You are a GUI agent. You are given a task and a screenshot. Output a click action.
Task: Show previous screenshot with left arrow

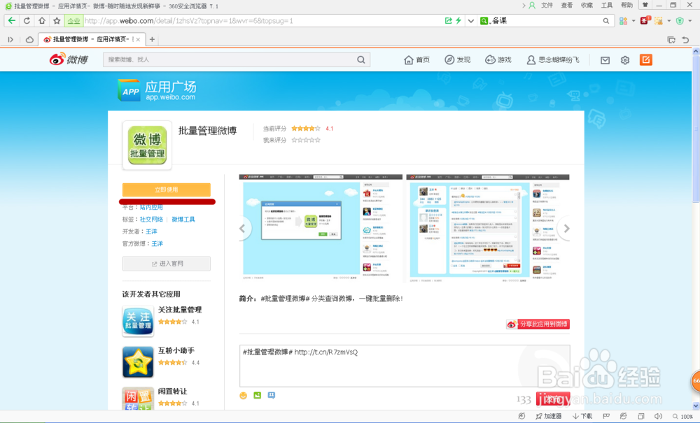pyautogui.click(x=242, y=229)
